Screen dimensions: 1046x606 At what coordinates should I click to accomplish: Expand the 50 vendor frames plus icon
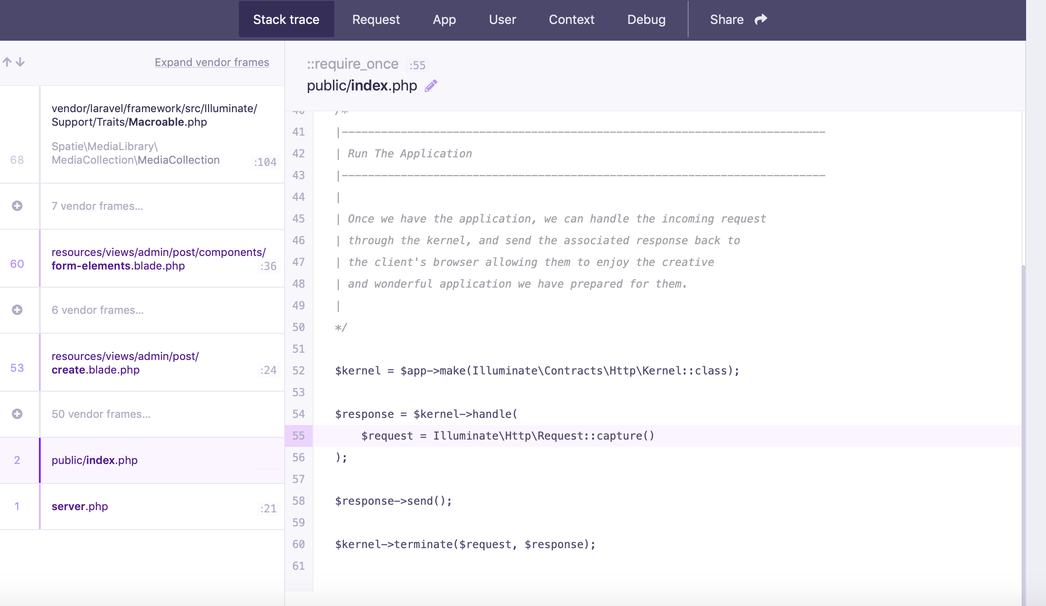click(x=17, y=414)
